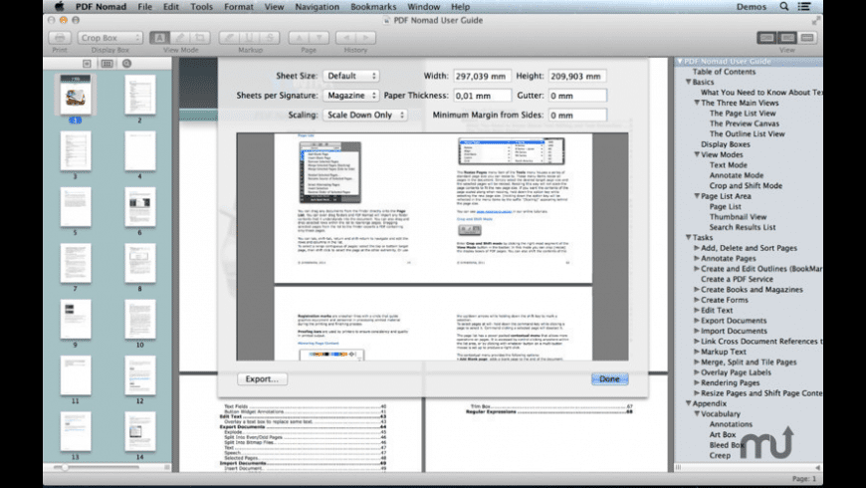Go forward in History
The image size is (866, 488).
[x=365, y=38]
